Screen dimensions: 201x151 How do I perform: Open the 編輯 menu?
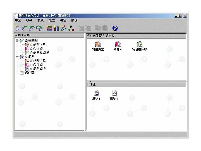(29, 20)
